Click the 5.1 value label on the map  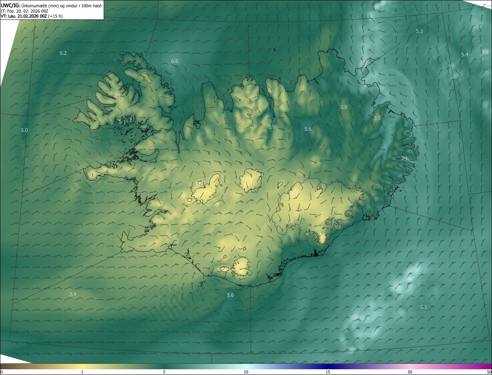pos(122,122)
